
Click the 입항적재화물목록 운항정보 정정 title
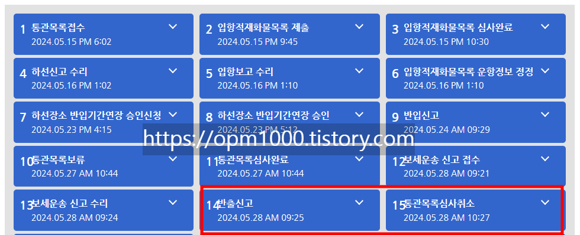(468, 71)
